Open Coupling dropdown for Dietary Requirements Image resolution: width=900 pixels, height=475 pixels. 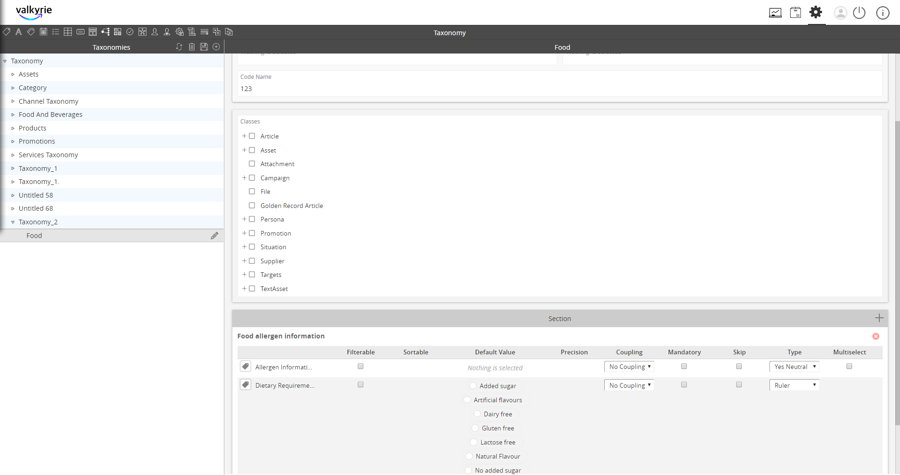tap(629, 385)
